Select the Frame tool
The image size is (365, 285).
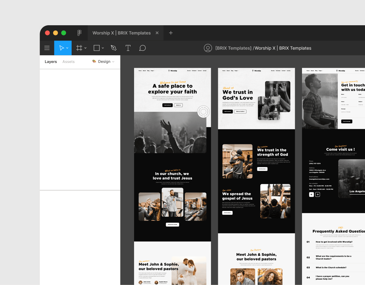coord(79,48)
